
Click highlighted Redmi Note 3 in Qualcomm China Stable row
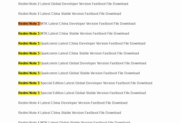tap(29, 53)
